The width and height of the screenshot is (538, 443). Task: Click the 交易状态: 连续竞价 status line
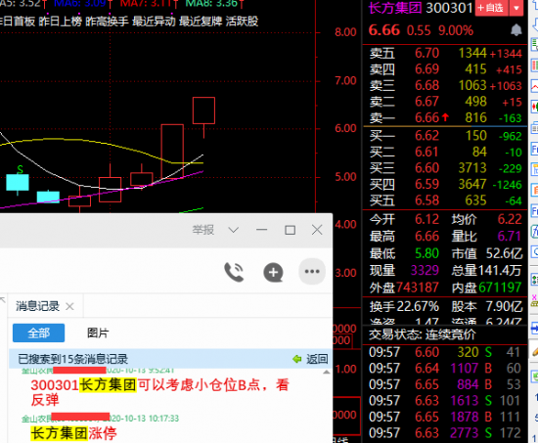point(423,334)
